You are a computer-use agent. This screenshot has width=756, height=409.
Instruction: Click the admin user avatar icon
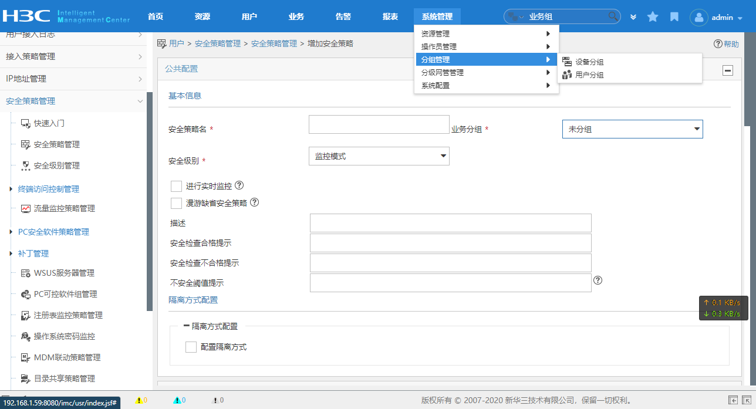tap(698, 18)
